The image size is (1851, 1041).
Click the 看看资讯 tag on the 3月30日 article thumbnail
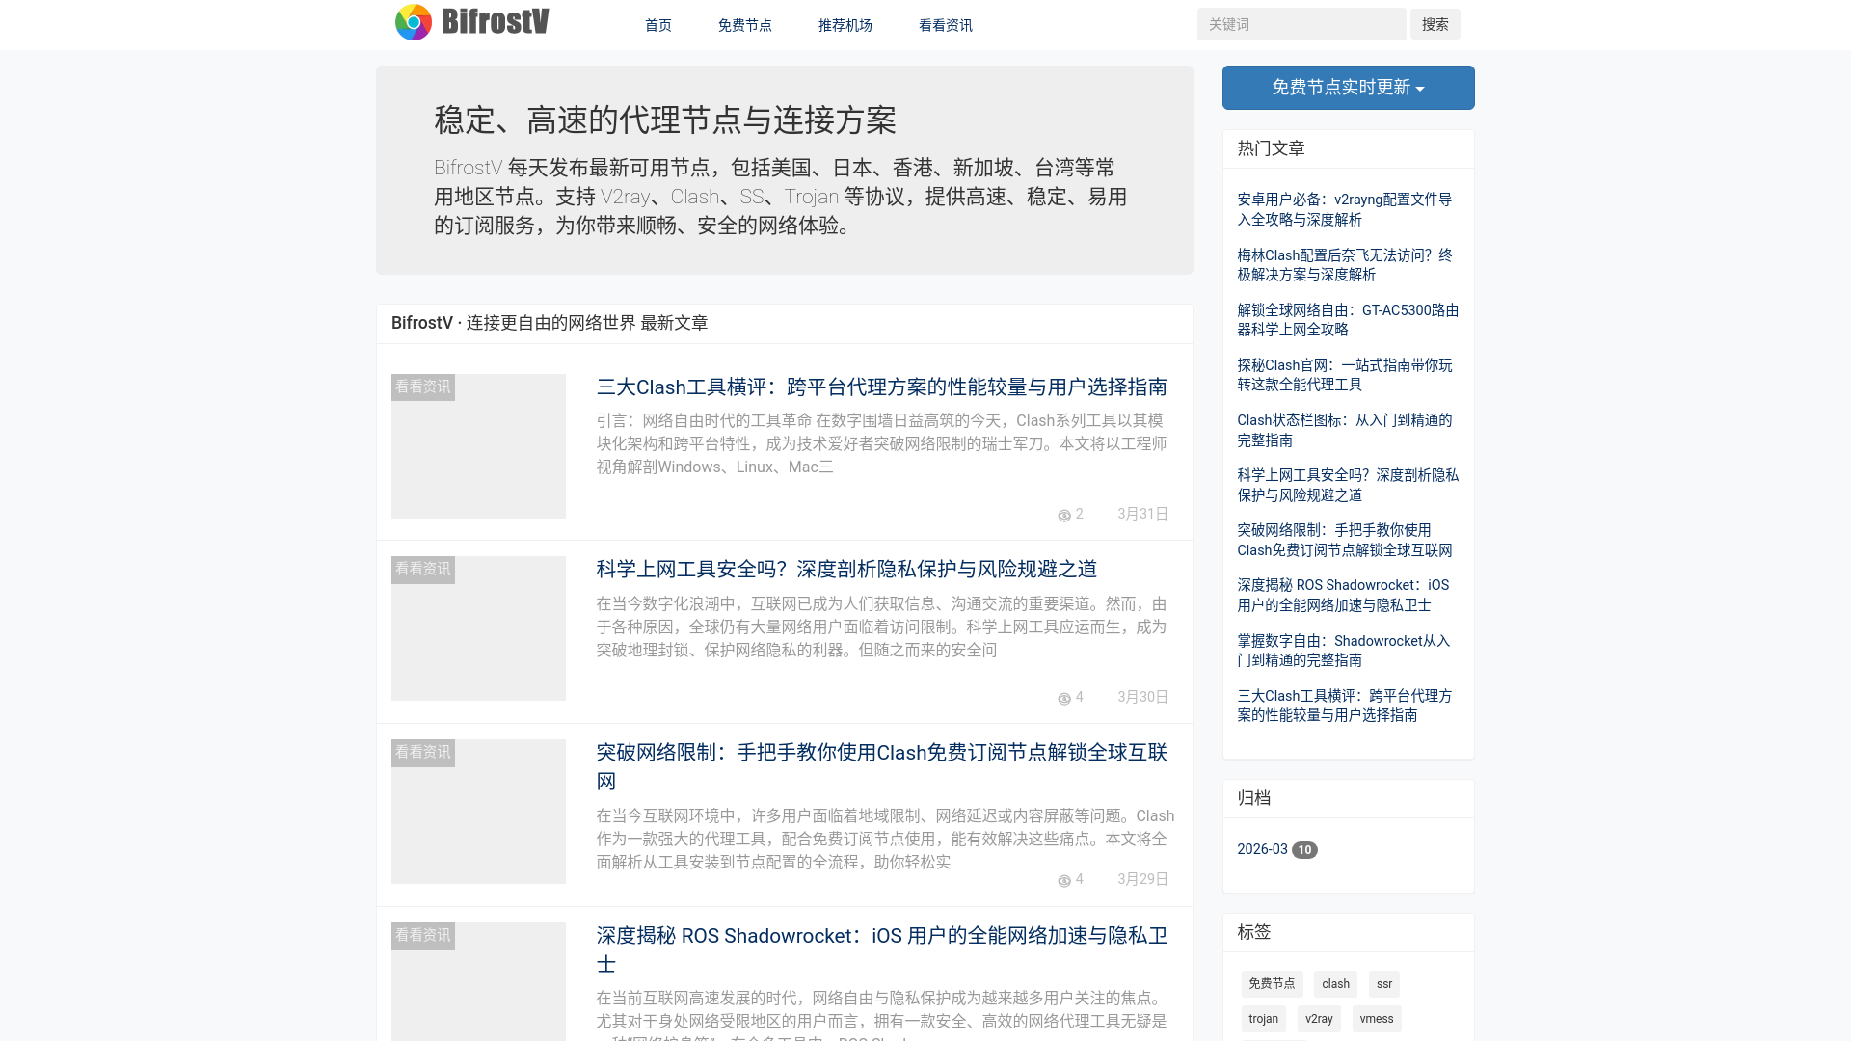coord(422,570)
